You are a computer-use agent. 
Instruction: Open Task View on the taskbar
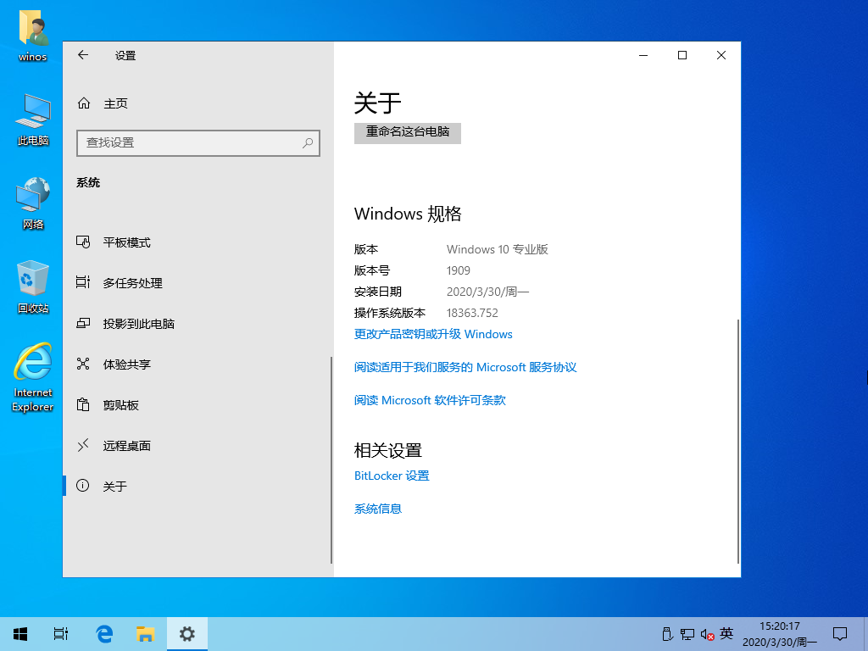point(61,634)
